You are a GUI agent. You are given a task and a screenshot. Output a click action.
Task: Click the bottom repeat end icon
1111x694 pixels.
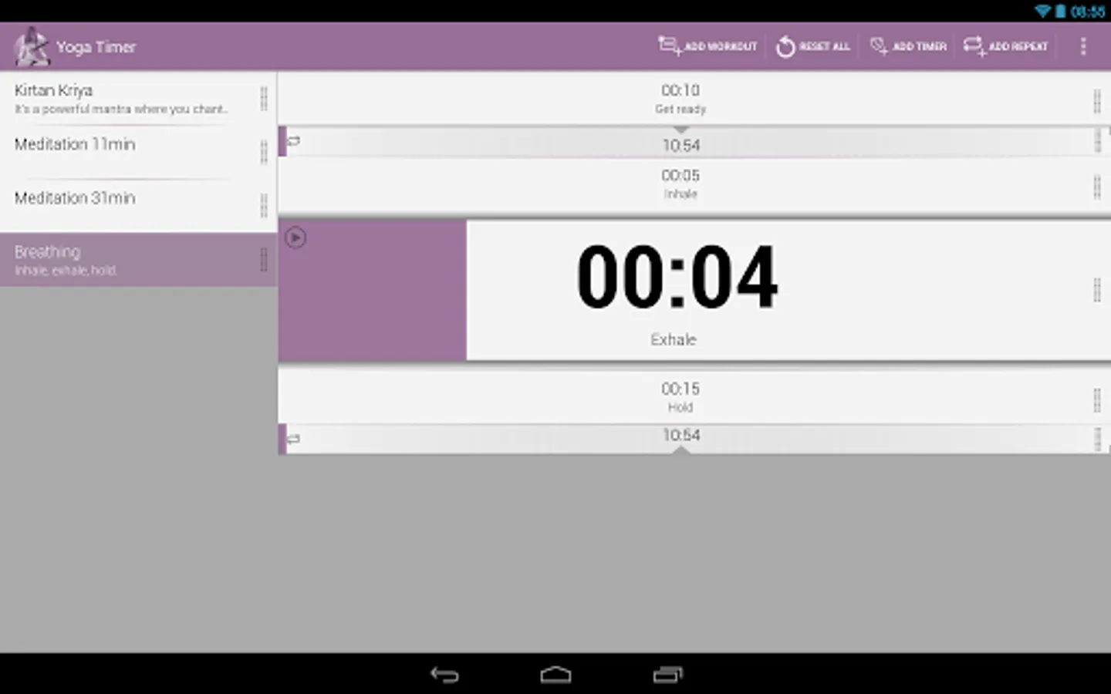click(x=294, y=440)
